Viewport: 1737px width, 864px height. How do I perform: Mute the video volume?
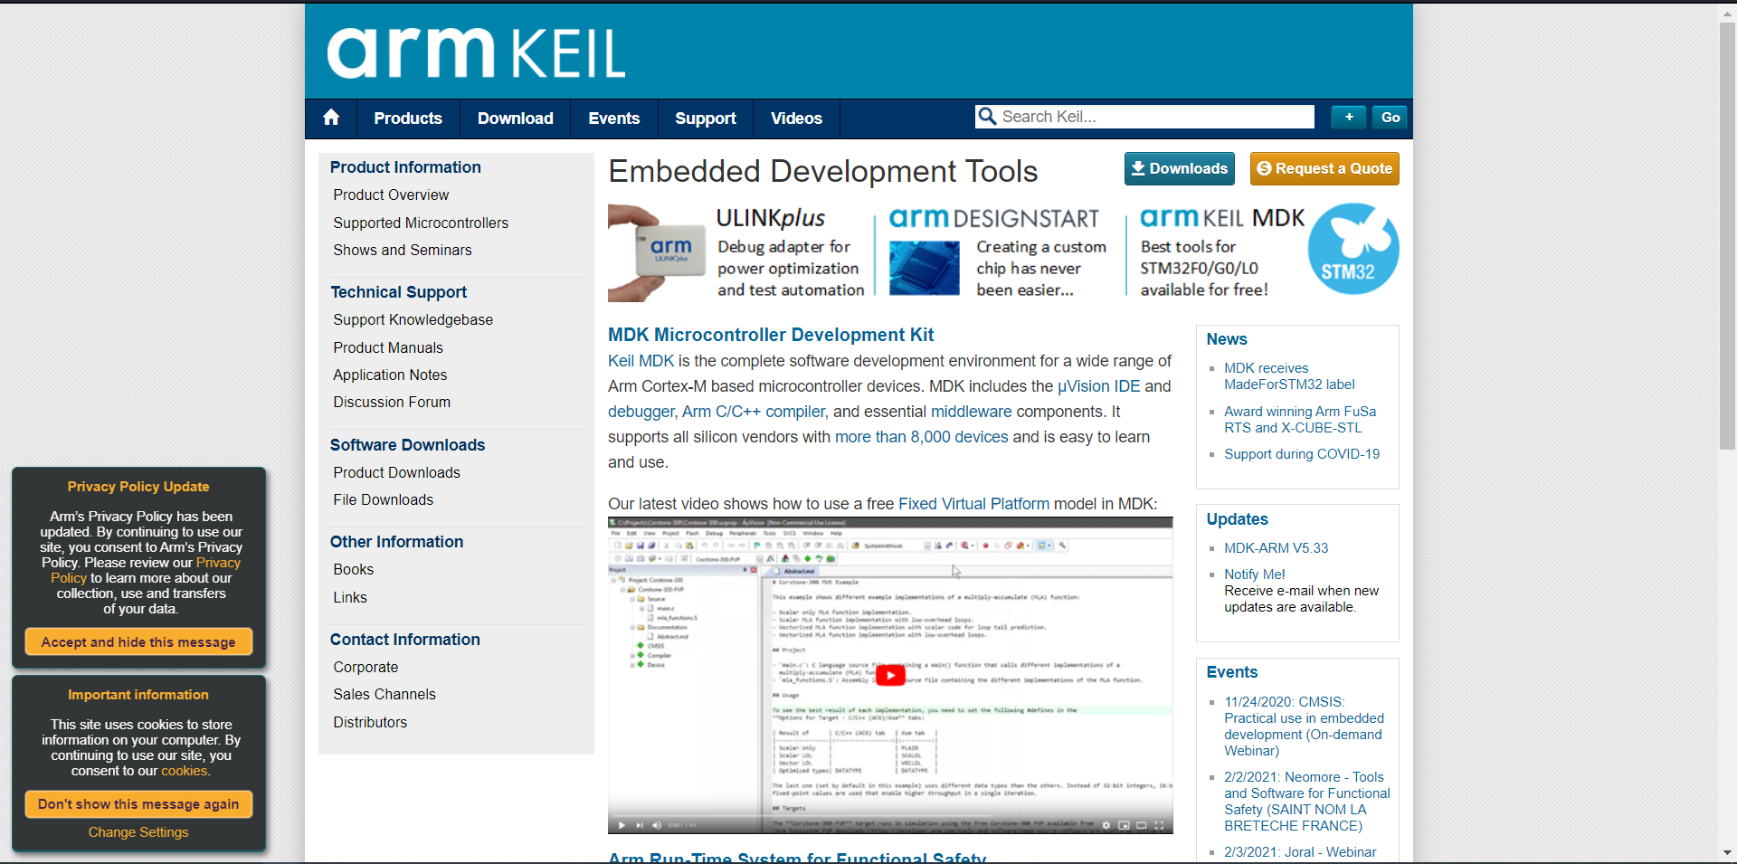point(657,825)
